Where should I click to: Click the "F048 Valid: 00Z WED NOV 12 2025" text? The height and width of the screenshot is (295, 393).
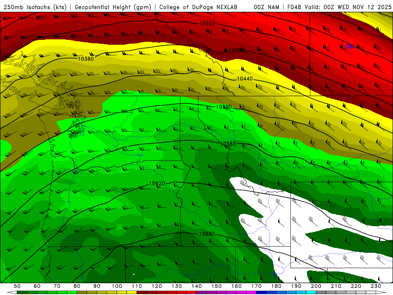[x=339, y=7]
